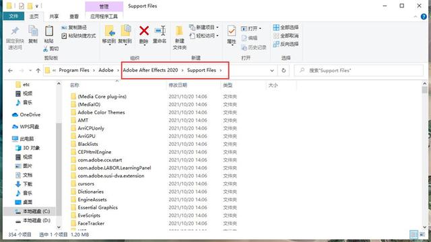
Task: Open recent locations dropdown arrow
Action: [30, 71]
